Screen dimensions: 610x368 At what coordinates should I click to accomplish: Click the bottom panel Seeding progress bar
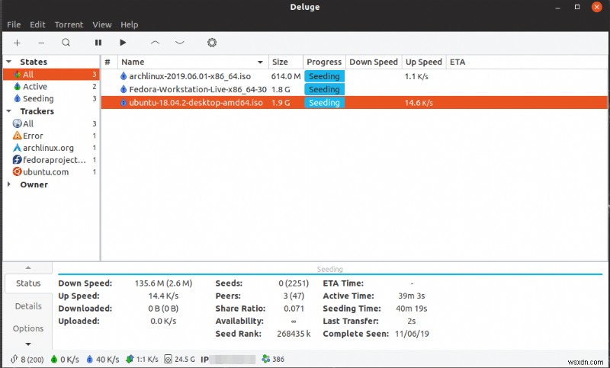pos(330,270)
